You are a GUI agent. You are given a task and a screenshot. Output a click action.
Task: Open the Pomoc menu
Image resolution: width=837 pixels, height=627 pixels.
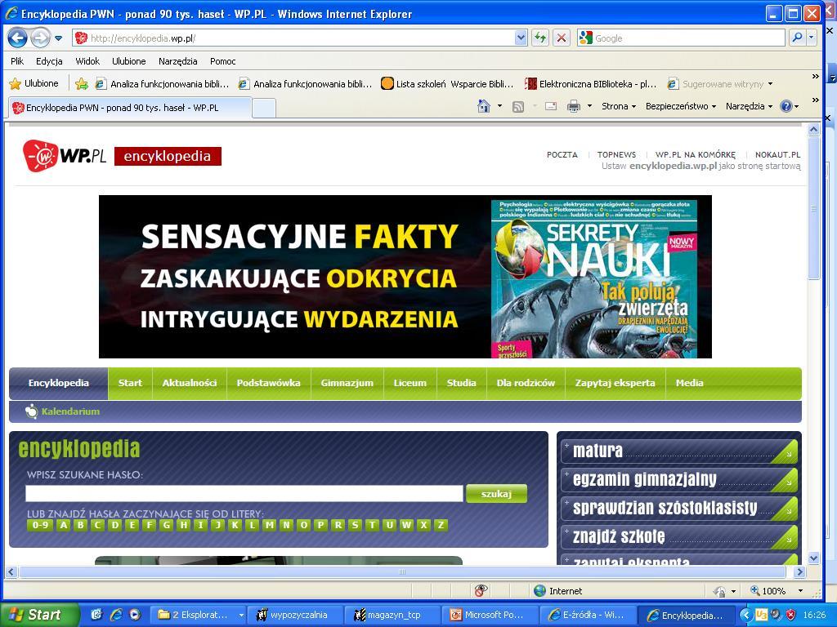222,61
